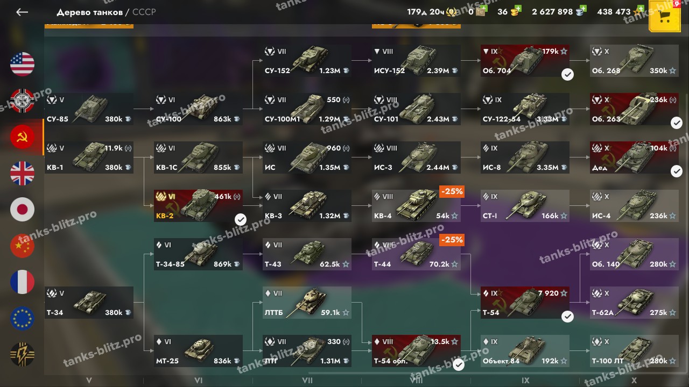Select the European Union flag icon
This screenshot has width=689, height=387.
[22, 318]
